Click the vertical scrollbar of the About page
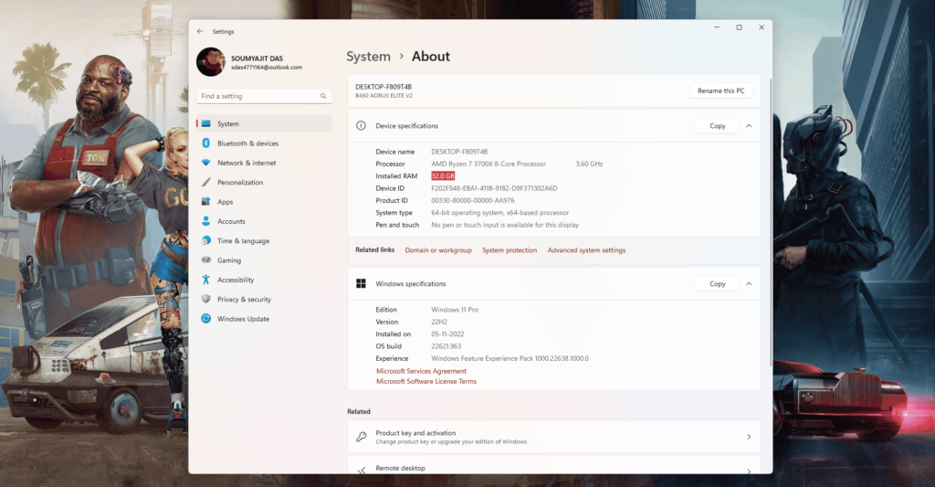 (771, 221)
